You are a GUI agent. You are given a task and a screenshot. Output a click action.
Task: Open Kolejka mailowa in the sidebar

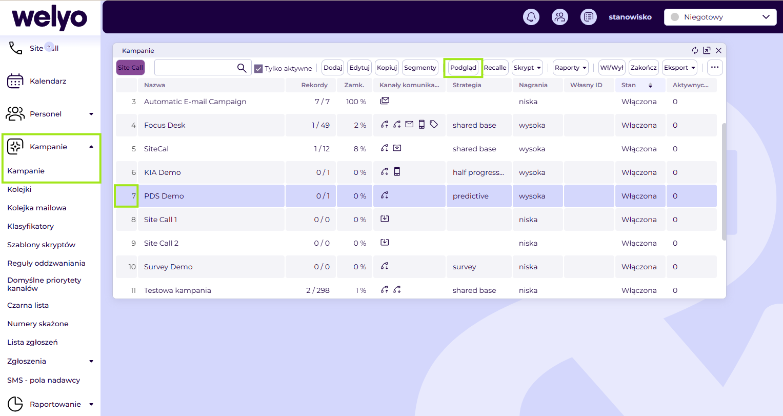37,208
